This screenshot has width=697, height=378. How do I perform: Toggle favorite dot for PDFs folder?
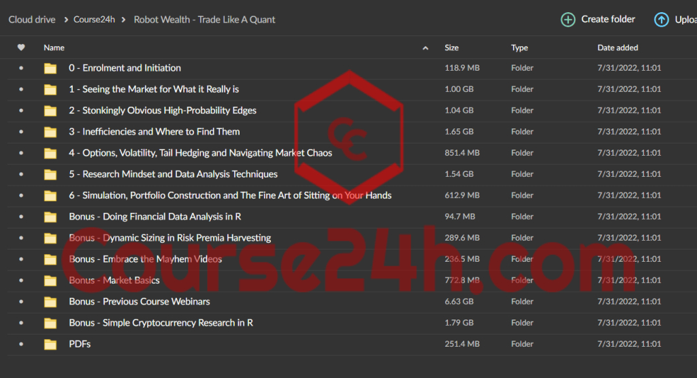[21, 344]
